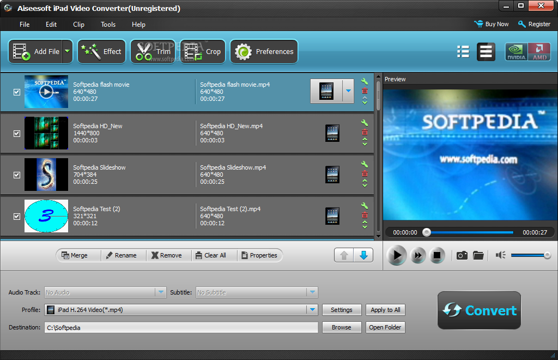Toggle AMD acceleration icon

click(x=539, y=52)
